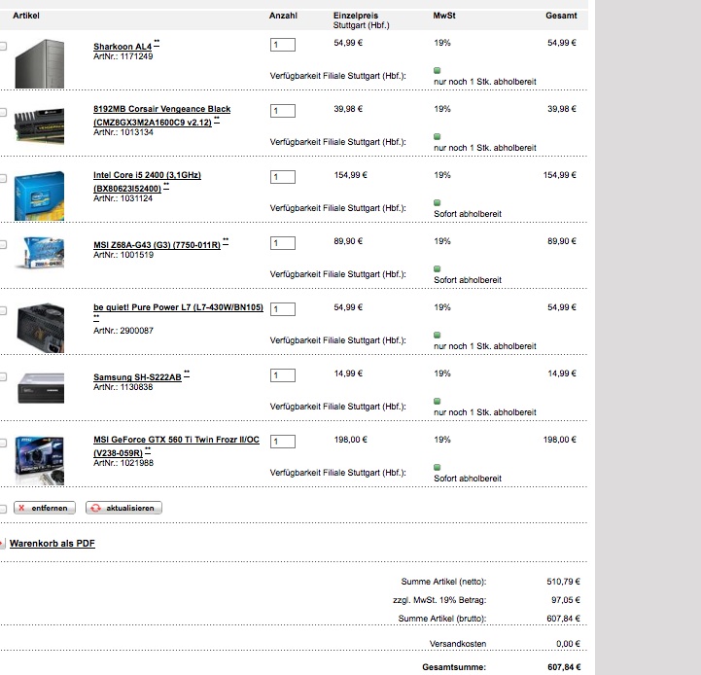Click the Corsair Vengeance RAM thumbnail
Image resolution: width=701 pixels, height=675 pixels.
(39, 126)
